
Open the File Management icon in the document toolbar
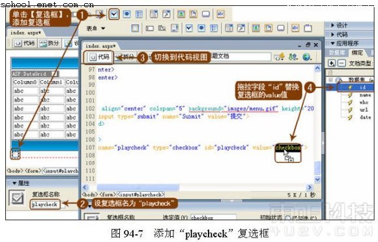293,57
